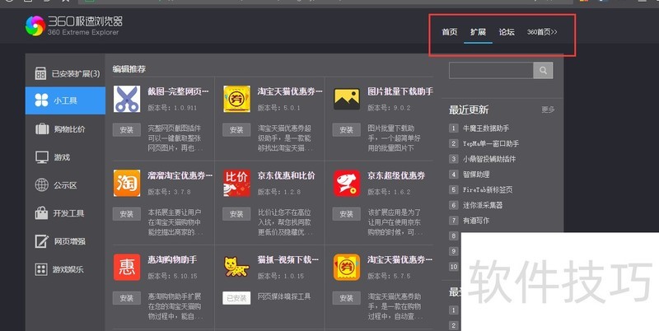Click the 开发工具 toolbox icon
Image resolution: width=659 pixels, height=331 pixels.
[x=41, y=213]
